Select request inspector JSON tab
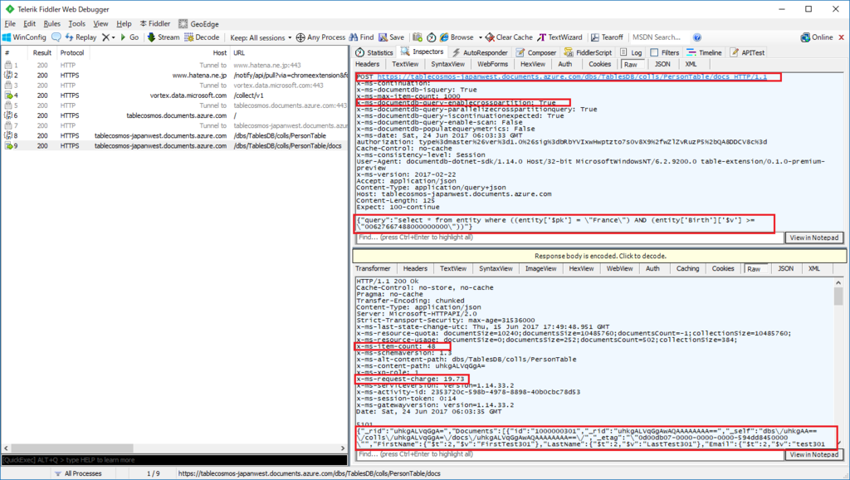 [x=662, y=64]
